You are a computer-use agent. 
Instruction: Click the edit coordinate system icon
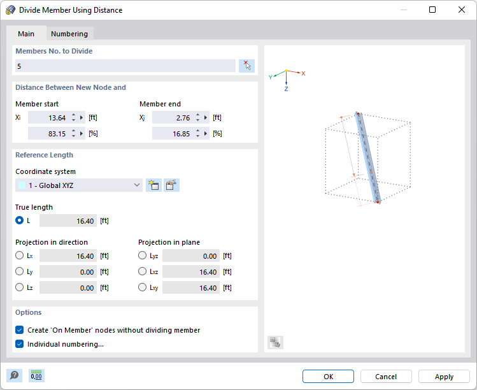click(x=171, y=185)
